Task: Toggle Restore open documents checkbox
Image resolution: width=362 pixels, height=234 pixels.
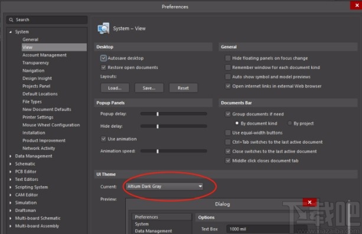Action: click(x=103, y=67)
